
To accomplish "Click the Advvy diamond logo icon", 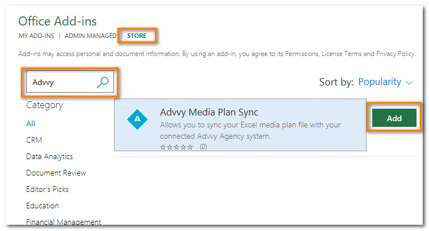I will click(x=137, y=118).
